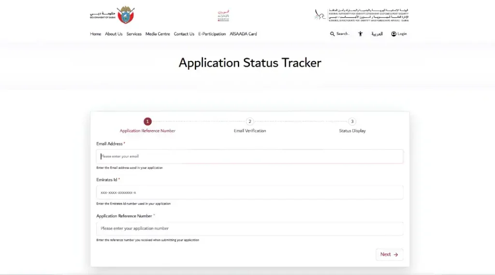Screen dimensions: 495x275
Task: Focus the Search text box
Action: (343, 34)
